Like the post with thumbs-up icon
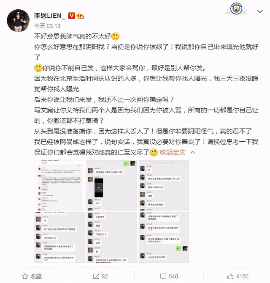This screenshot has height=283, width=270. 230,276
